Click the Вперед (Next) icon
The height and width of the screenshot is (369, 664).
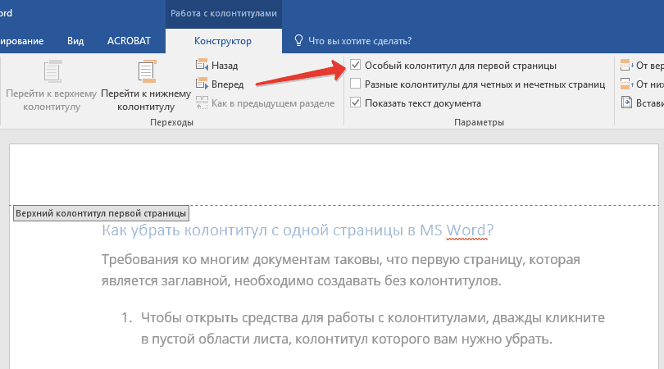pyautogui.click(x=202, y=84)
